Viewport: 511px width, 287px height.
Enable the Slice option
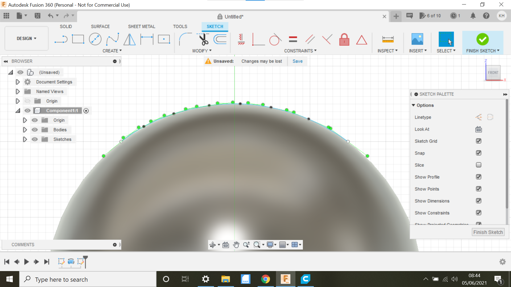pos(478,165)
